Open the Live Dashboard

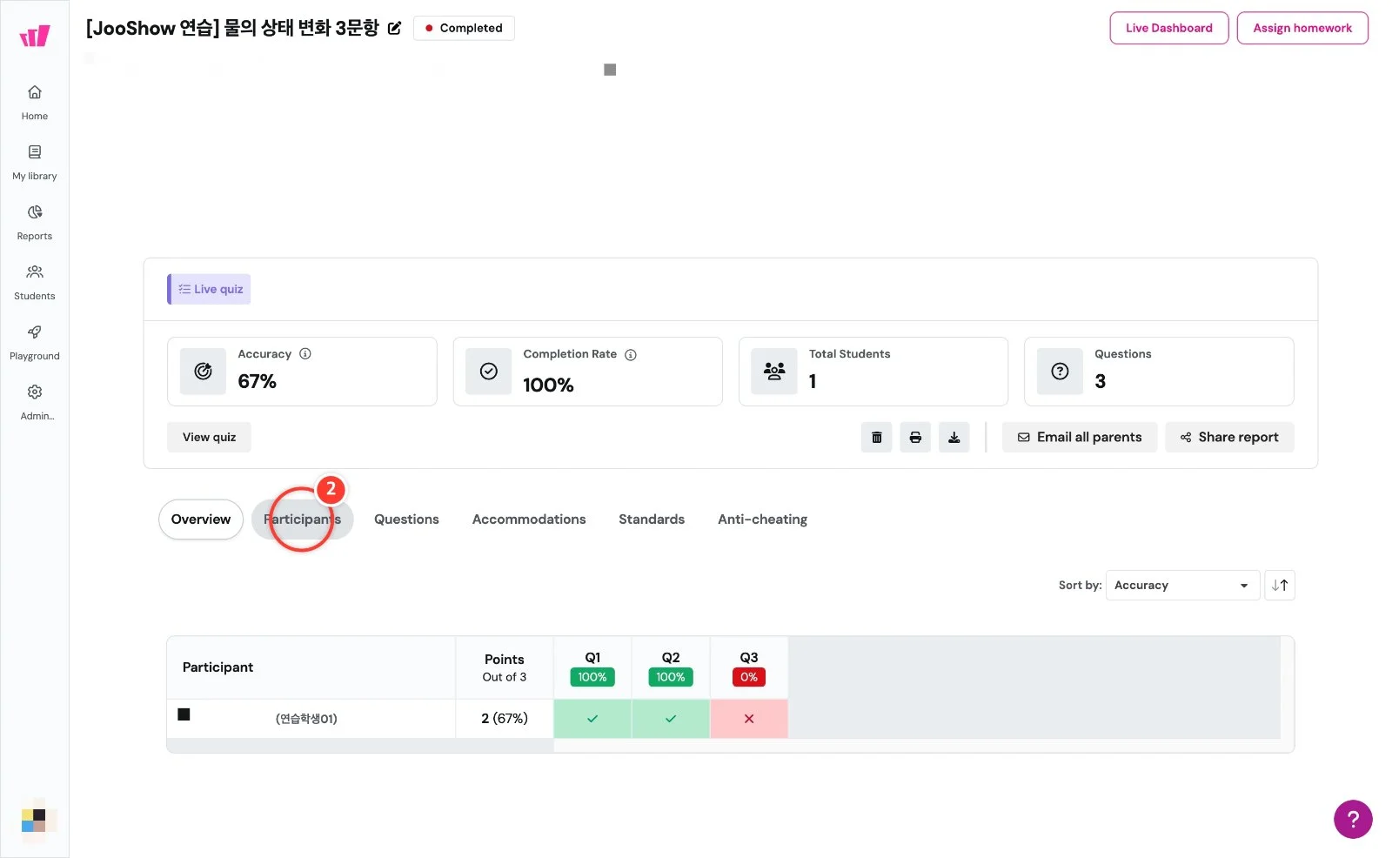tap(1168, 28)
